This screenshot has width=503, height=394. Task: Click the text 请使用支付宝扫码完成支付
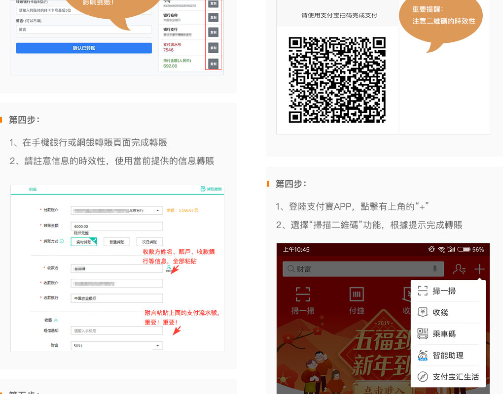pyautogui.click(x=339, y=15)
